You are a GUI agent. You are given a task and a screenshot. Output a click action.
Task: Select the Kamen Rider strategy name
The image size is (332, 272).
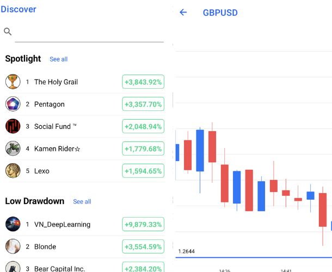click(x=57, y=149)
